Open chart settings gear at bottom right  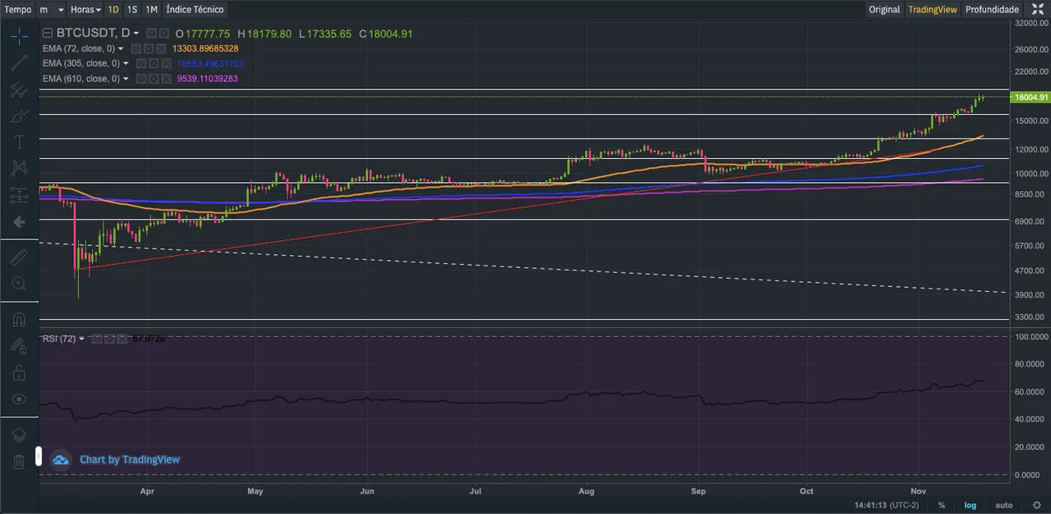click(1036, 505)
